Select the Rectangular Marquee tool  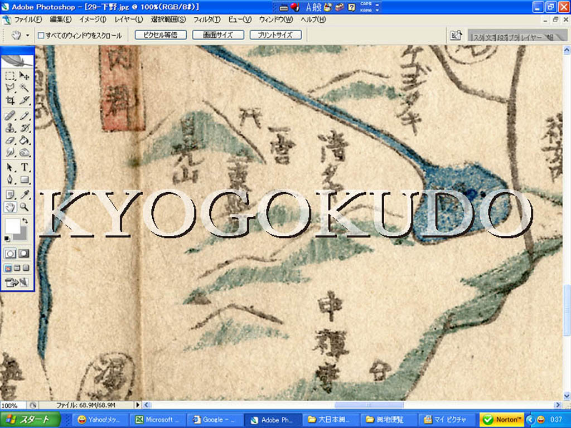tap(10, 76)
